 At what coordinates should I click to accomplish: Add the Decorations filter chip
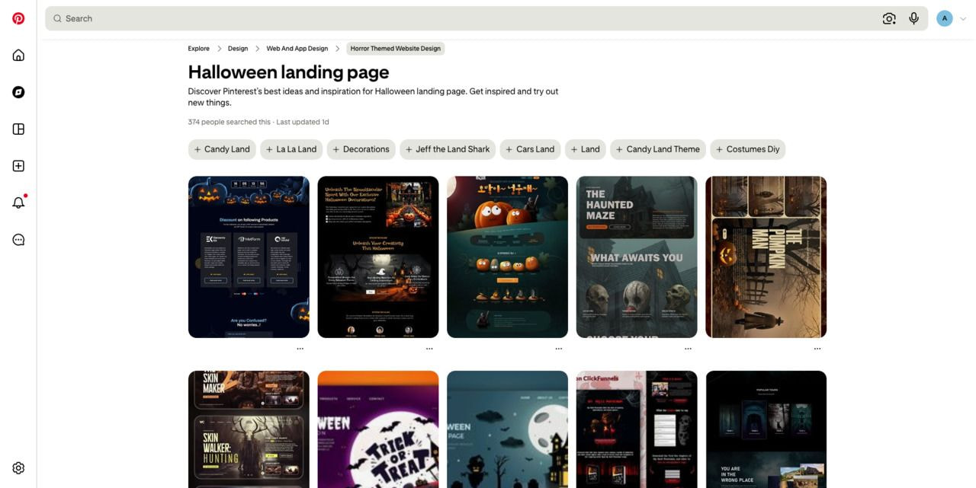(361, 149)
